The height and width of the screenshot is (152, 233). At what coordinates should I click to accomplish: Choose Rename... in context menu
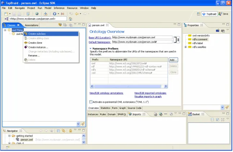coord(51,56)
